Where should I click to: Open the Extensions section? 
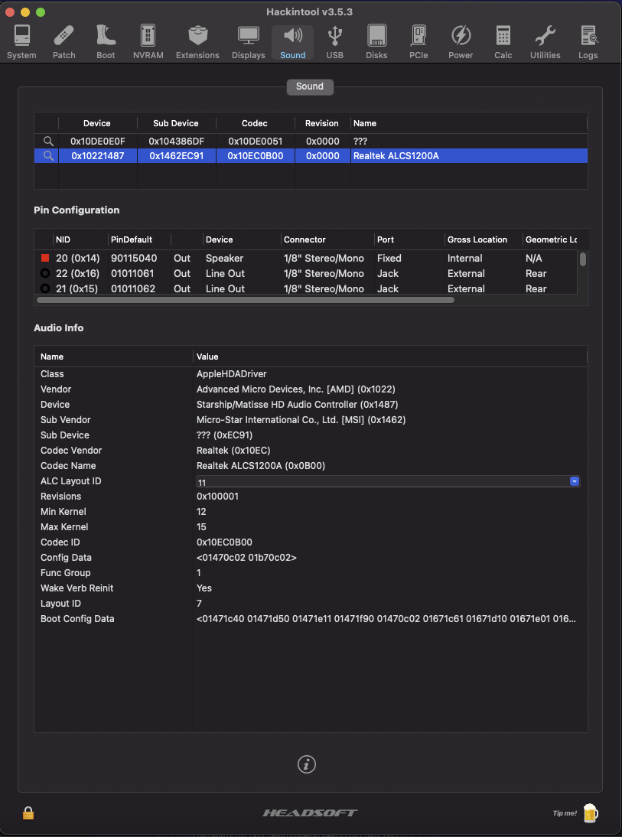pyautogui.click(x=197, y=42)
